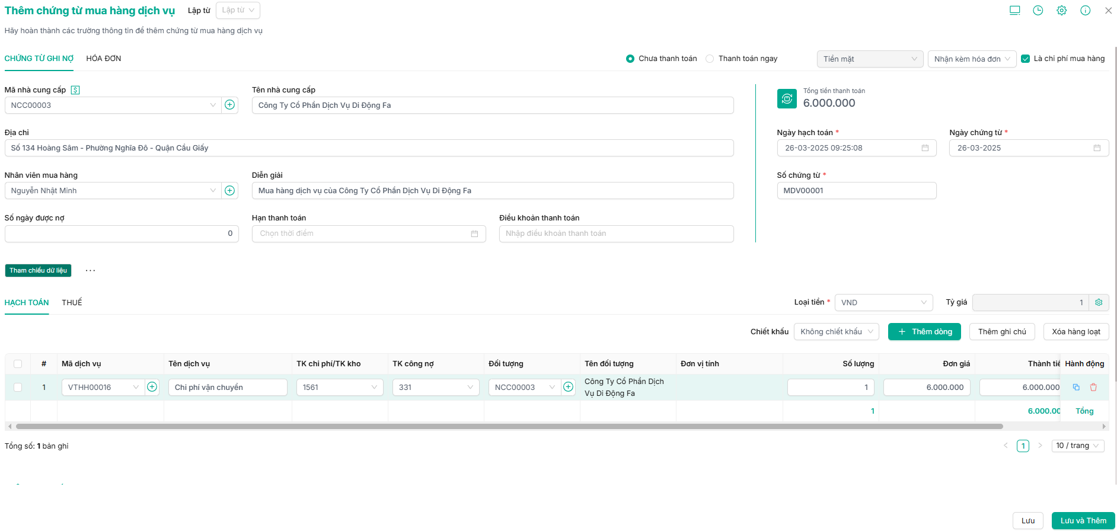The height and width of the screenshot is (531, 1117).
Task: Add new purchasing employee with plus icon
Action: [229, 190]
